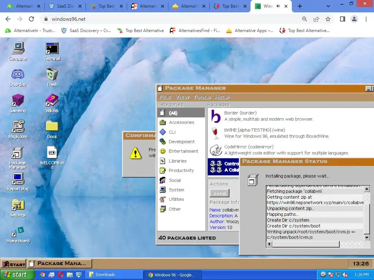
Task: Click the browser back arrow
Action: [8, 19]
